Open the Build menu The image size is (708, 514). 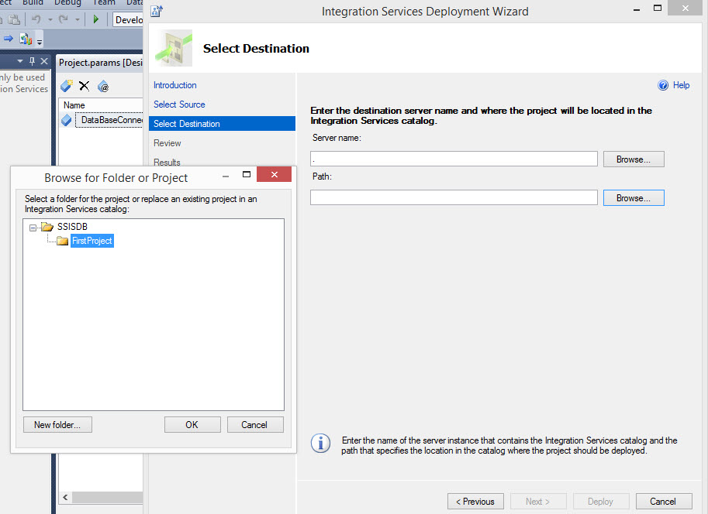click(x=33, y=3)
